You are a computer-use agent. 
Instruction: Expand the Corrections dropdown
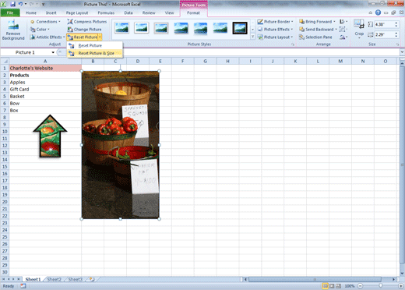pyautogui.click(x=59, y=22)
